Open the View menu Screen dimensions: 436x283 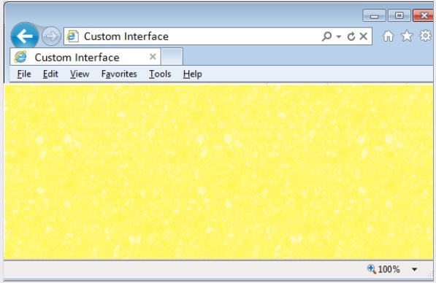click(80, 74)
